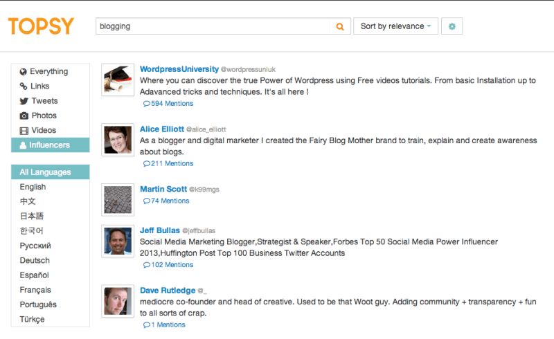Viewport: 554px width, 339px height.
Task: Choose All Languages filter
Action: [50, 172]
